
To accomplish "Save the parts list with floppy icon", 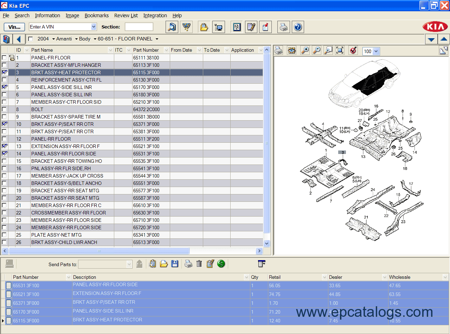I will pyautogui.click(x=175, y=264).
